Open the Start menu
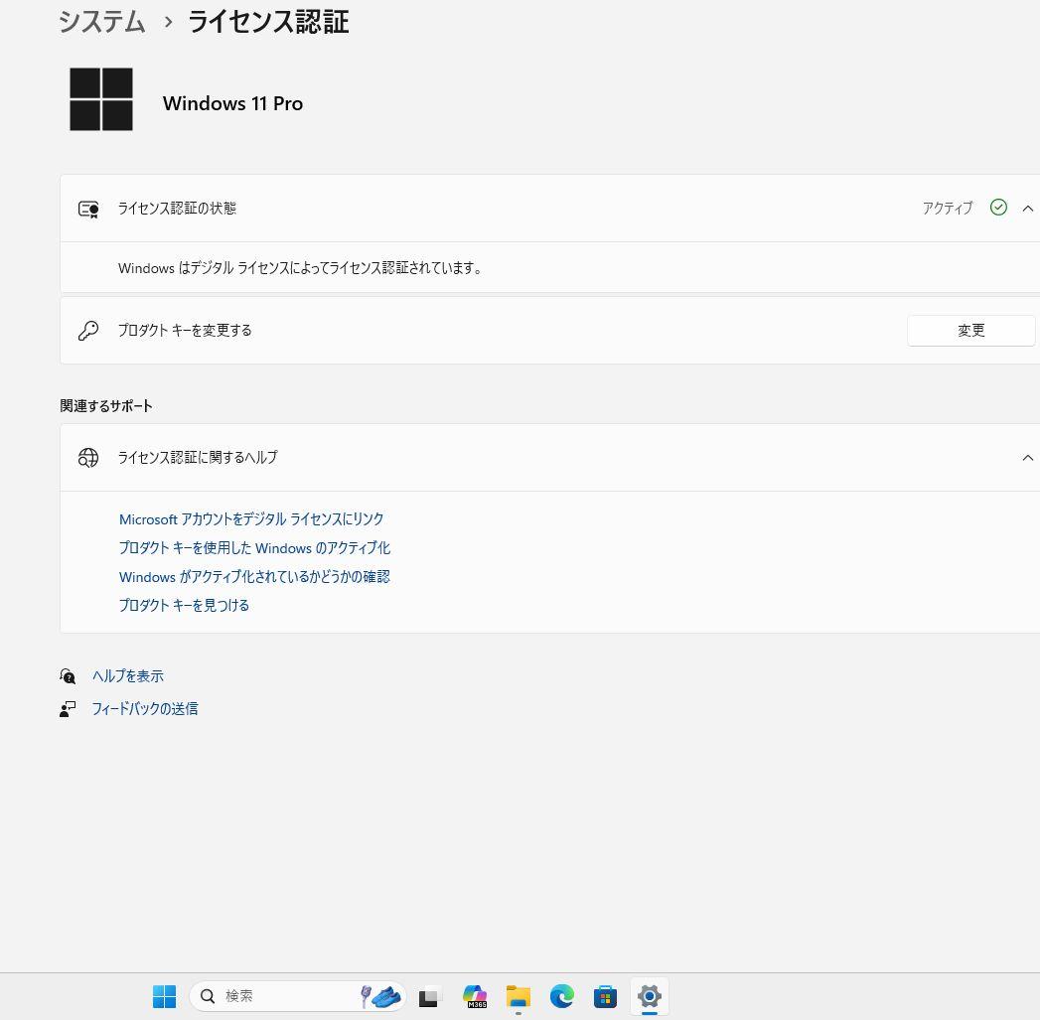 tap(164, 996)
